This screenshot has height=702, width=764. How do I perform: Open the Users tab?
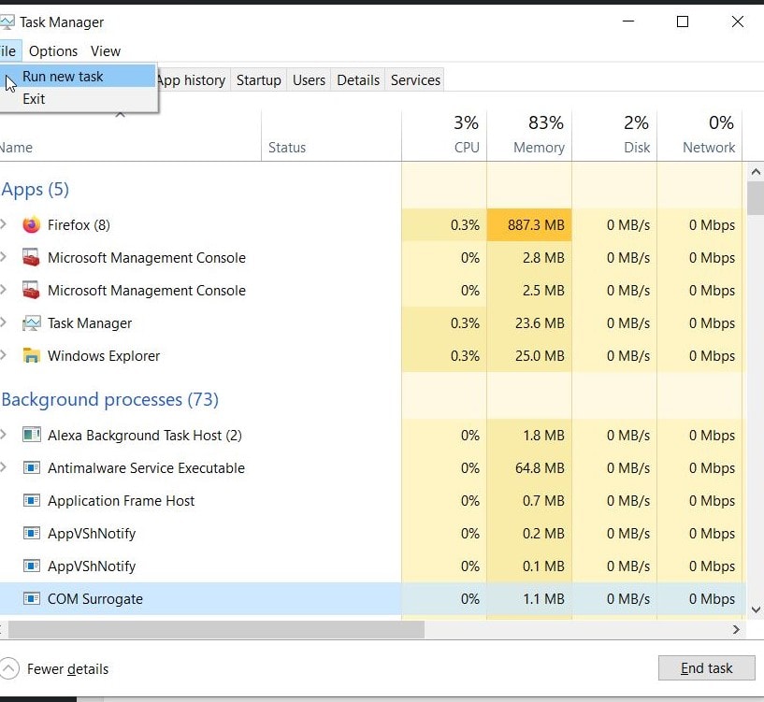[309, 79]
